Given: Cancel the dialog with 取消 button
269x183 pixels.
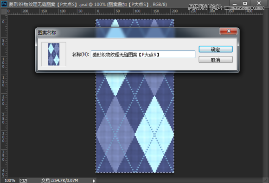Looking at the screenshot, I should click(x=216, y=60).
